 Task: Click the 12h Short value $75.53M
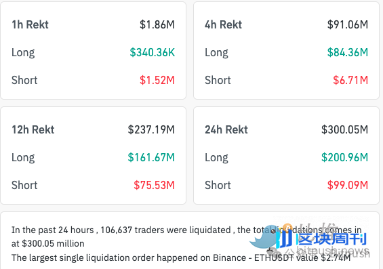pyautogui.click(x=154, y=185)
